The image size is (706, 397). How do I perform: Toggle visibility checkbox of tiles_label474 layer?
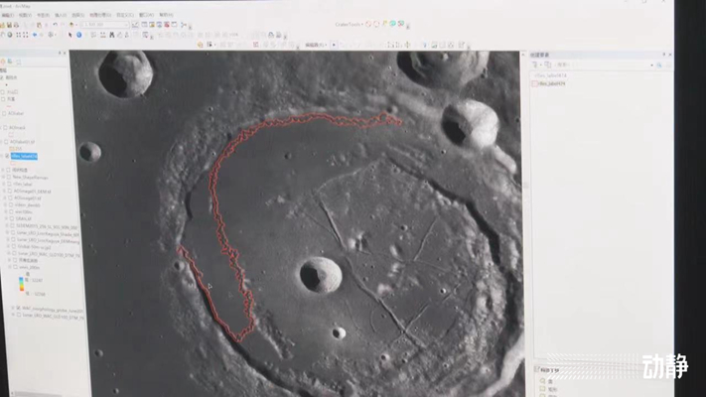point(8,156)
